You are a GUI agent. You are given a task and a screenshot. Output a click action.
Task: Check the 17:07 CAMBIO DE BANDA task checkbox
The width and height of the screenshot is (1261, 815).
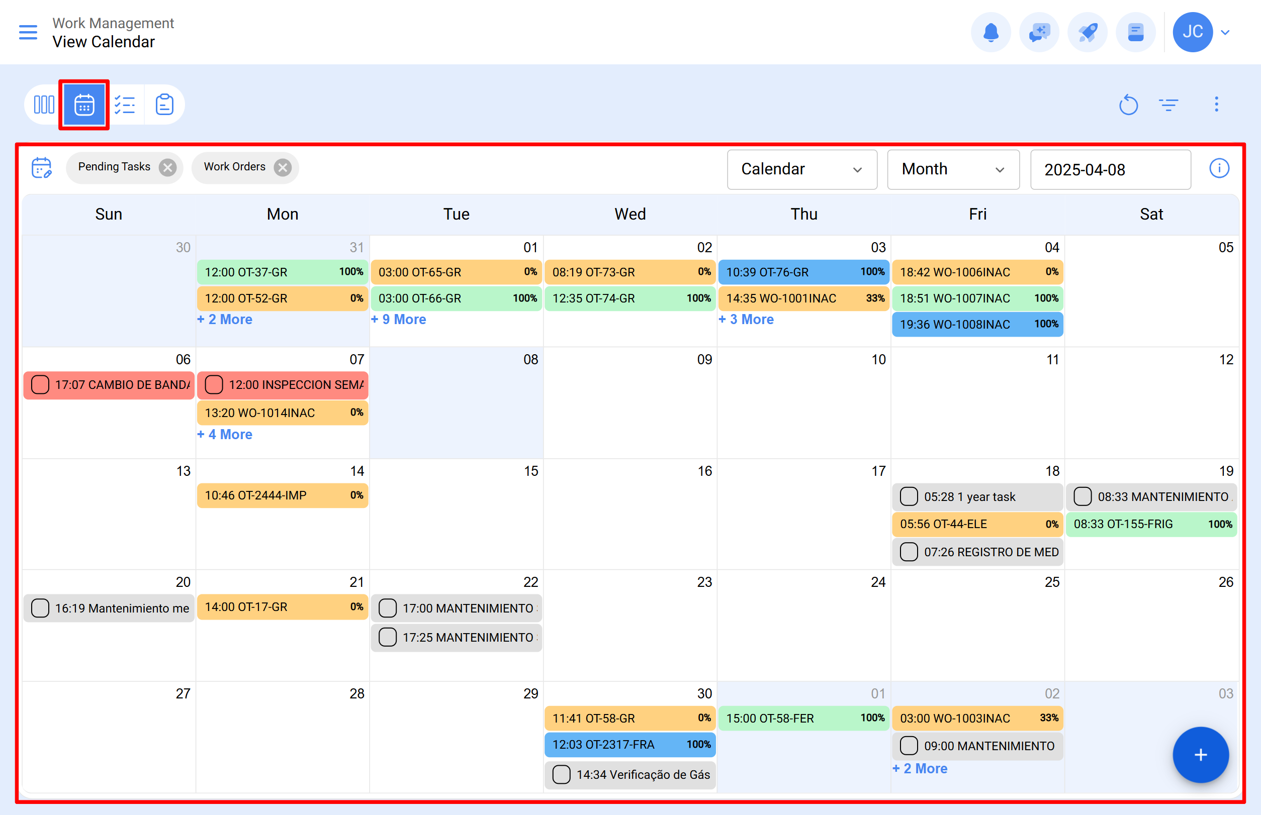coord(40,385)
